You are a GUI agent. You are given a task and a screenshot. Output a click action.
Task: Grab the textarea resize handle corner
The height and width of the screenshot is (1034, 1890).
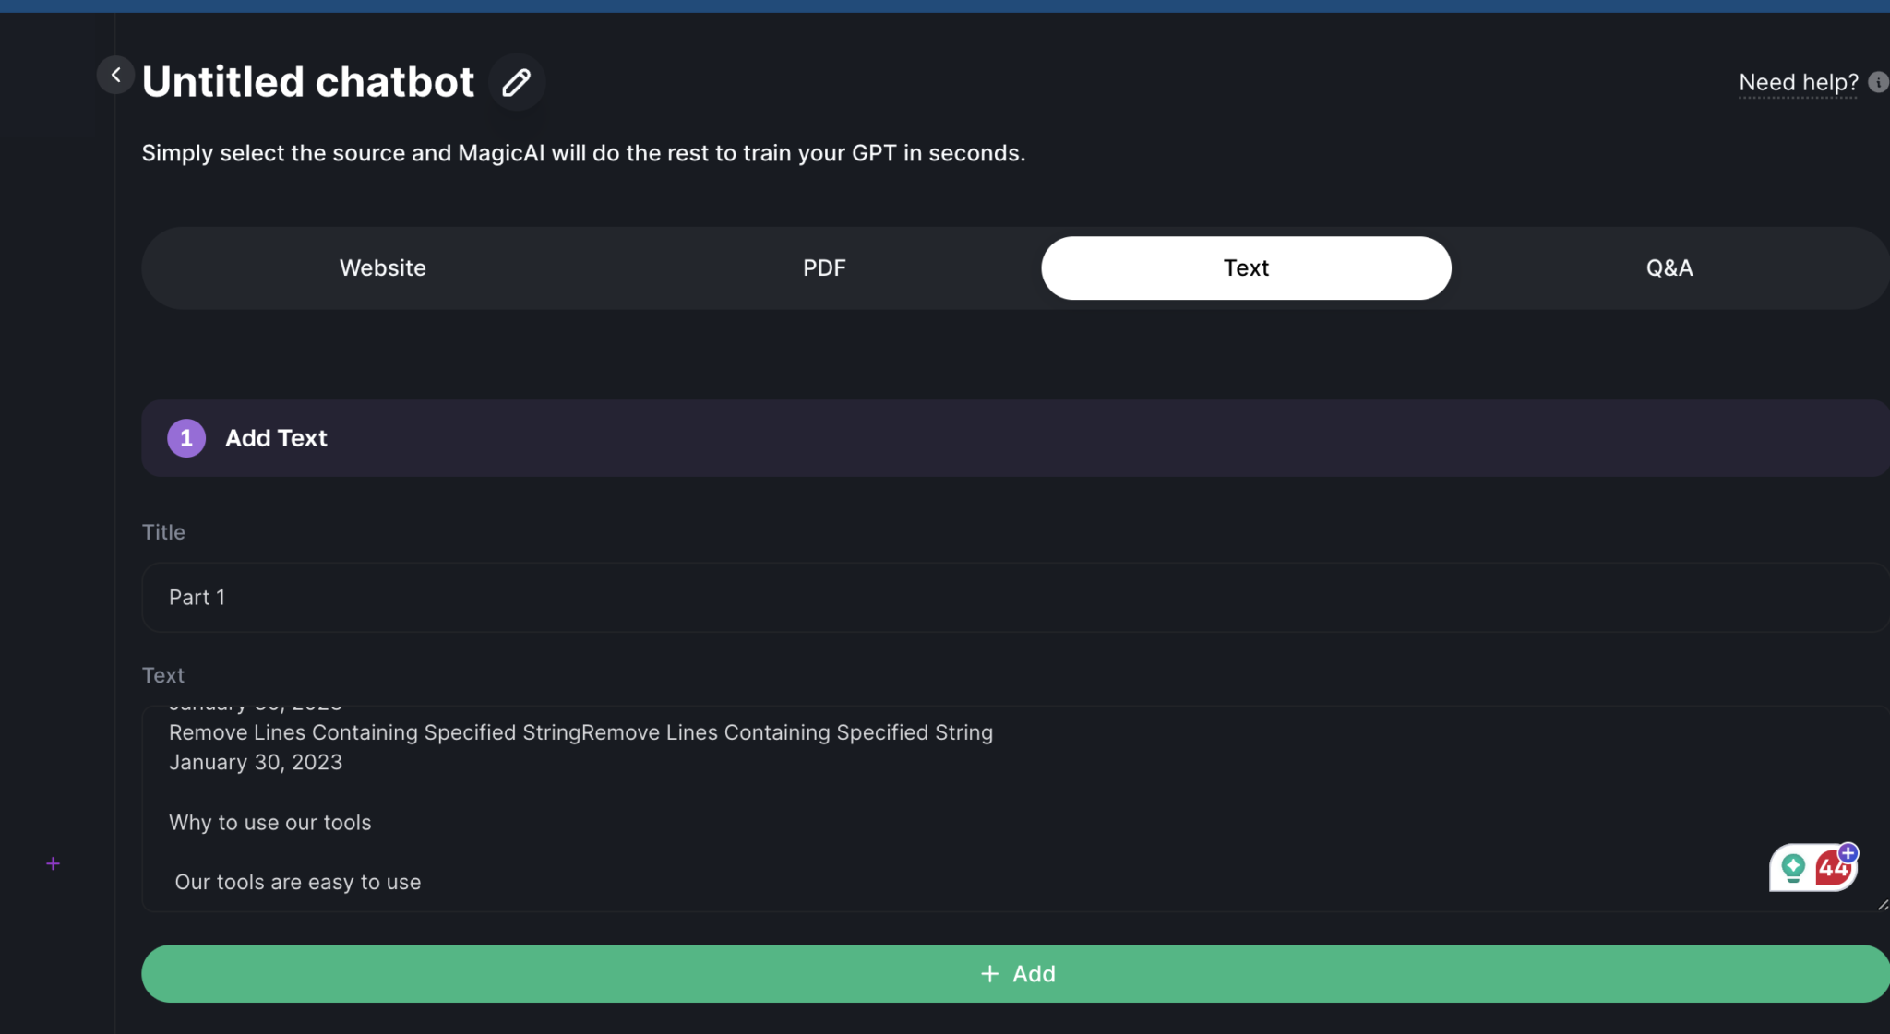[x=1883, y=905]
